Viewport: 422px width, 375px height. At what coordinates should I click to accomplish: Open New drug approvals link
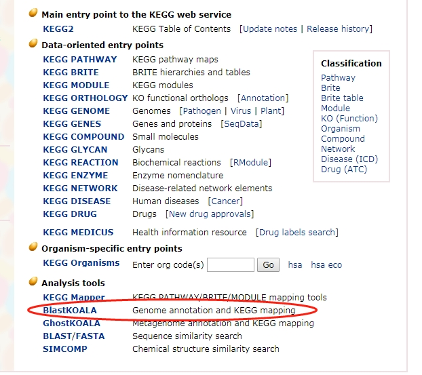point(210,214)
